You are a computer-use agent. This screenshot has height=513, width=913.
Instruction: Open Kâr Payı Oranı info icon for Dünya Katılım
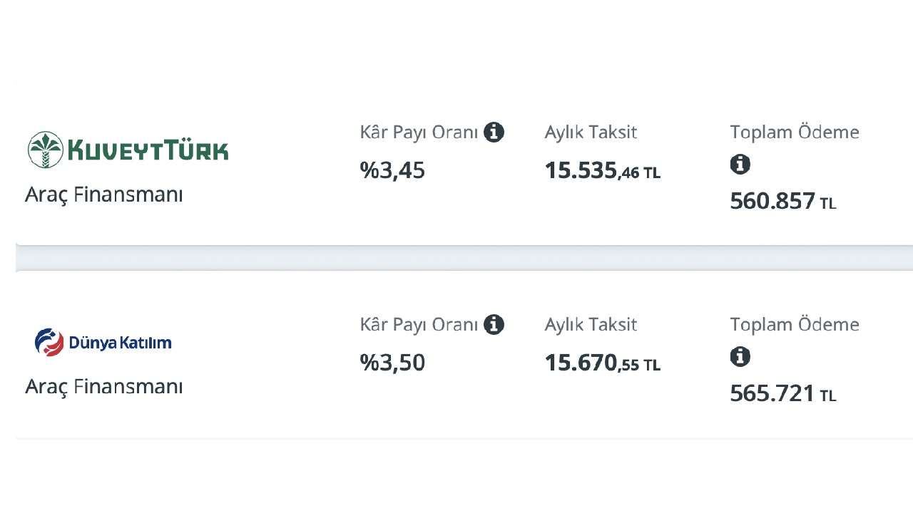(494, 324)
